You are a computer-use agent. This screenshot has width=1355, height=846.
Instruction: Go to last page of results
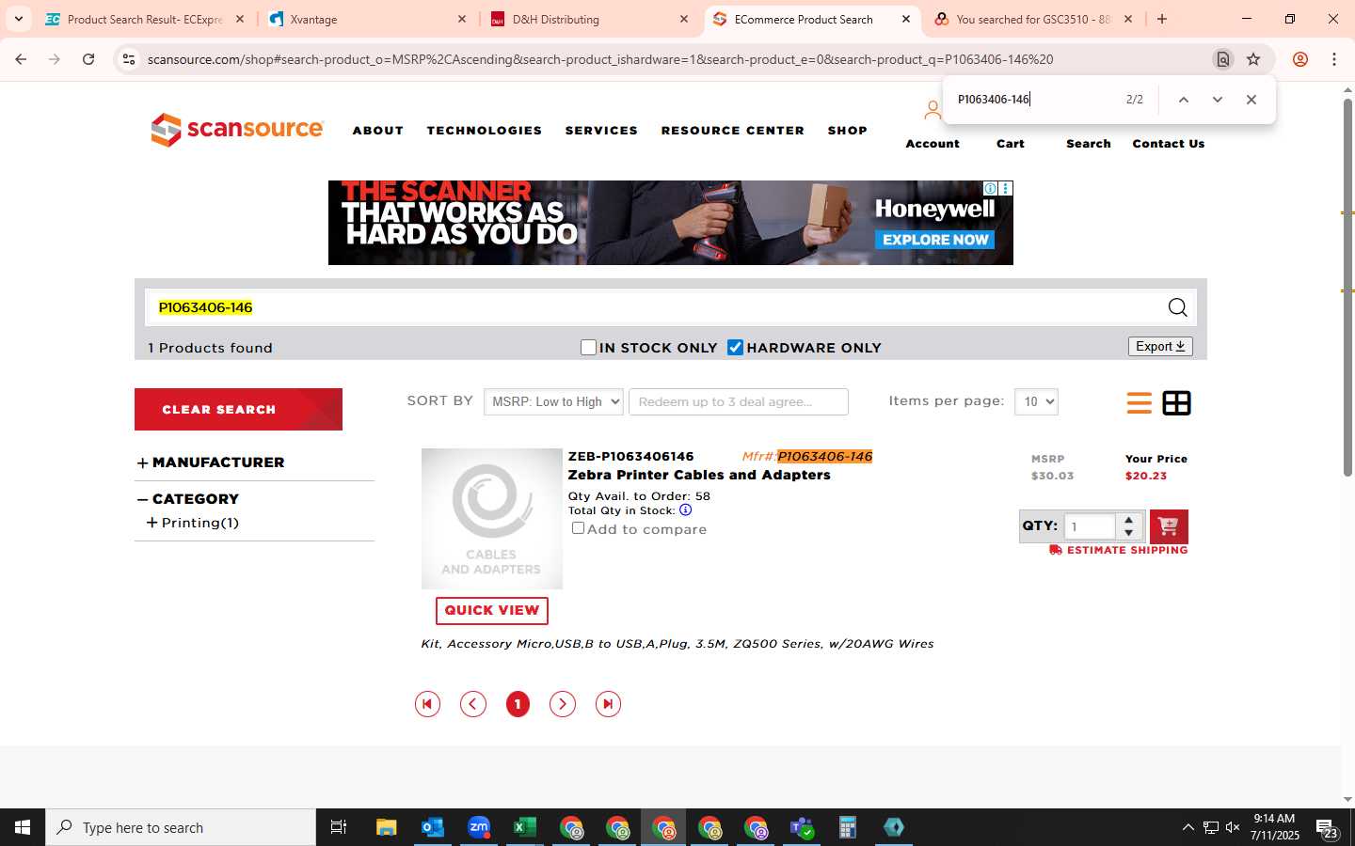(608, 704)
